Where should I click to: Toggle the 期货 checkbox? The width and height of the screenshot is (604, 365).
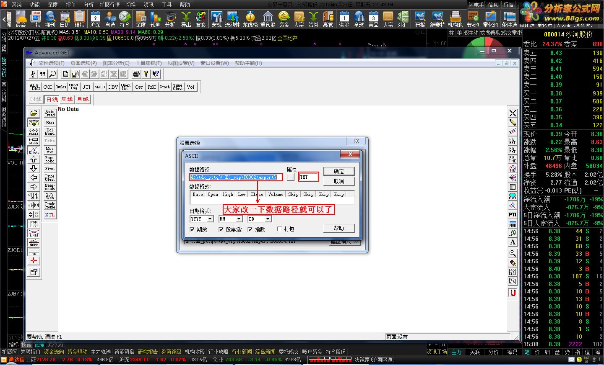[x=192, y=229]
